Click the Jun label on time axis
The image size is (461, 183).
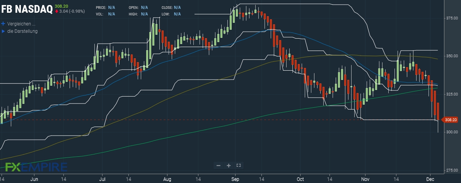pyautogui.click(x=34, y=179)
